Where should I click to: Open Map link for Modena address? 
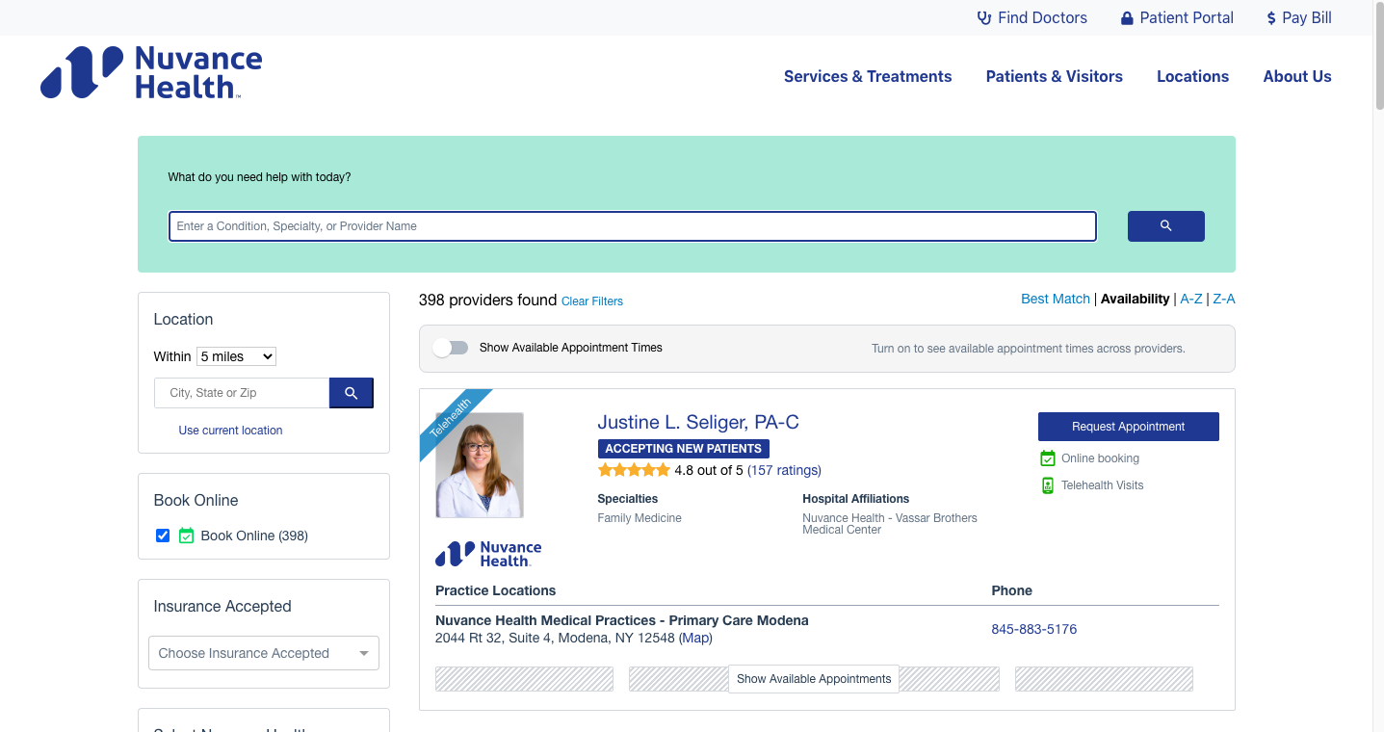tap(695, 638)
